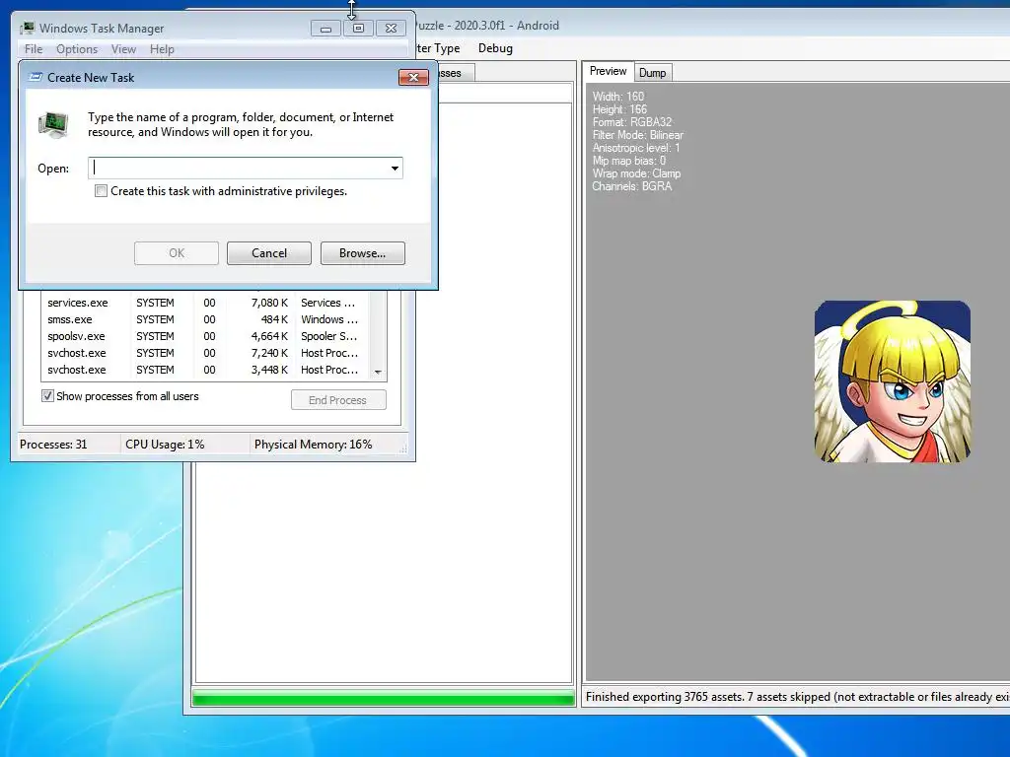Click the process list scrollbar down arrow
The height and width of the screenshot is (757, 1010).
pyautogui.click(x=378, y=372)
